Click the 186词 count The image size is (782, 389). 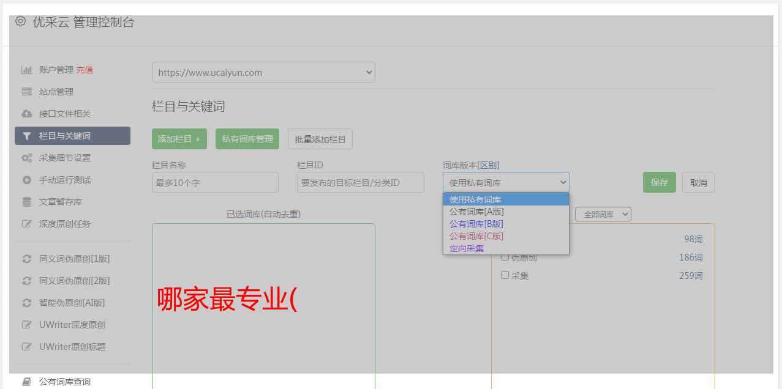(x=691, y=257)
